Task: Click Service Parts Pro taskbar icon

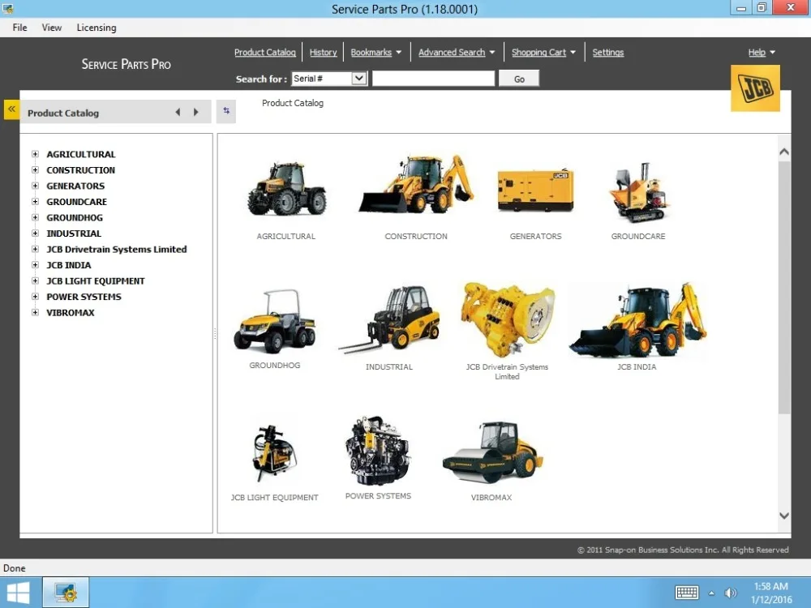Action: (x=66, y=593)
